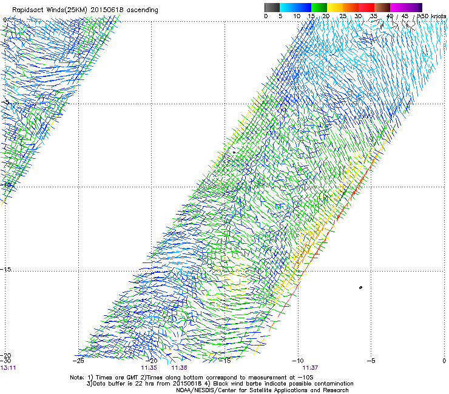Click the '50 knots' legend label
This screenshot has height=394, width=449.
[433, 16]
